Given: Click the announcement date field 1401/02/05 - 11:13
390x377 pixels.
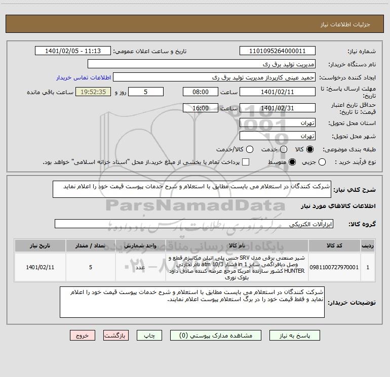Looking at the screenshot, I should point(73,51).
